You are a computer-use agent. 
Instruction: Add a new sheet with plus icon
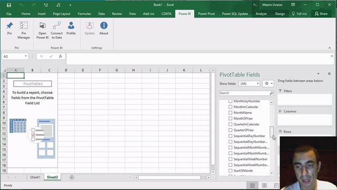pos(72,177)
